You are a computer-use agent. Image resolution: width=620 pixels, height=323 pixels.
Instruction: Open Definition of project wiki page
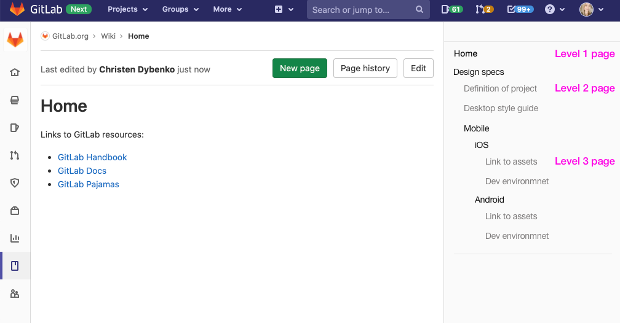[500, 88]
